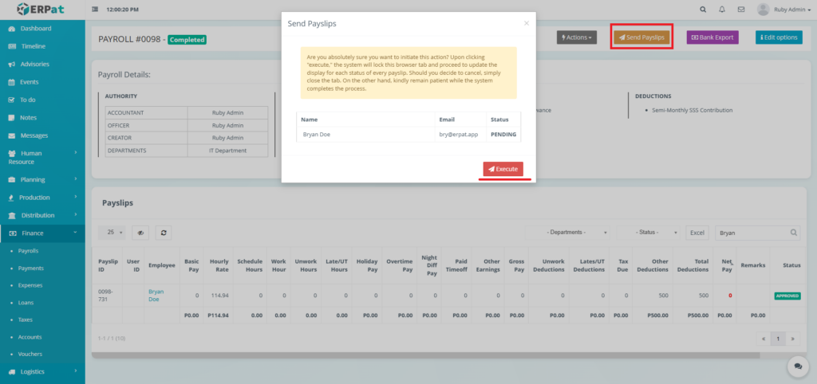Collapse Finance menu

pos(42,233)
